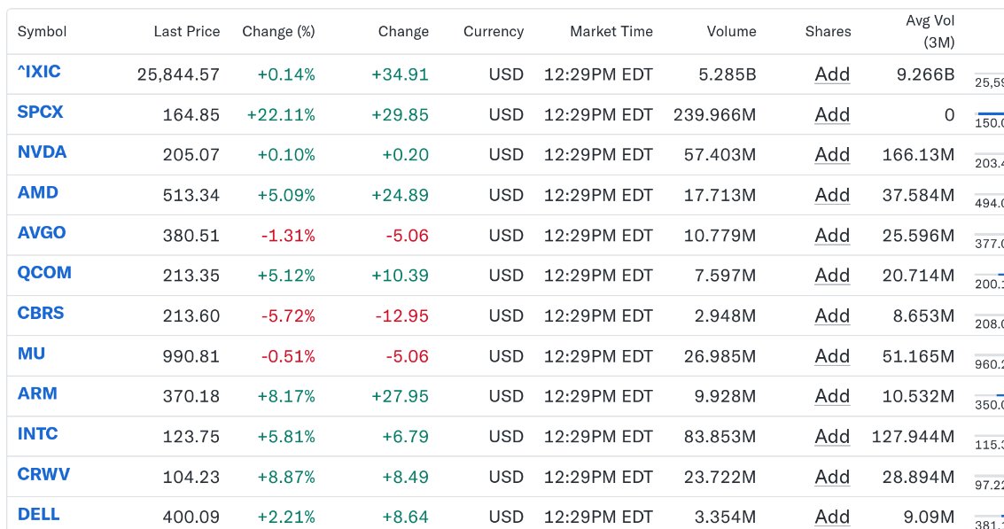The height and width of the screenshot is (529, 1004).
Task: Open the AVGO ticker link
Action: pos(42,232)
